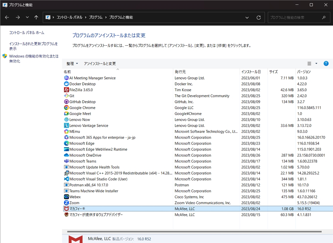Click the Lenovo Now program icon
The image size is (333, 243).
click(x=66, y=120)
